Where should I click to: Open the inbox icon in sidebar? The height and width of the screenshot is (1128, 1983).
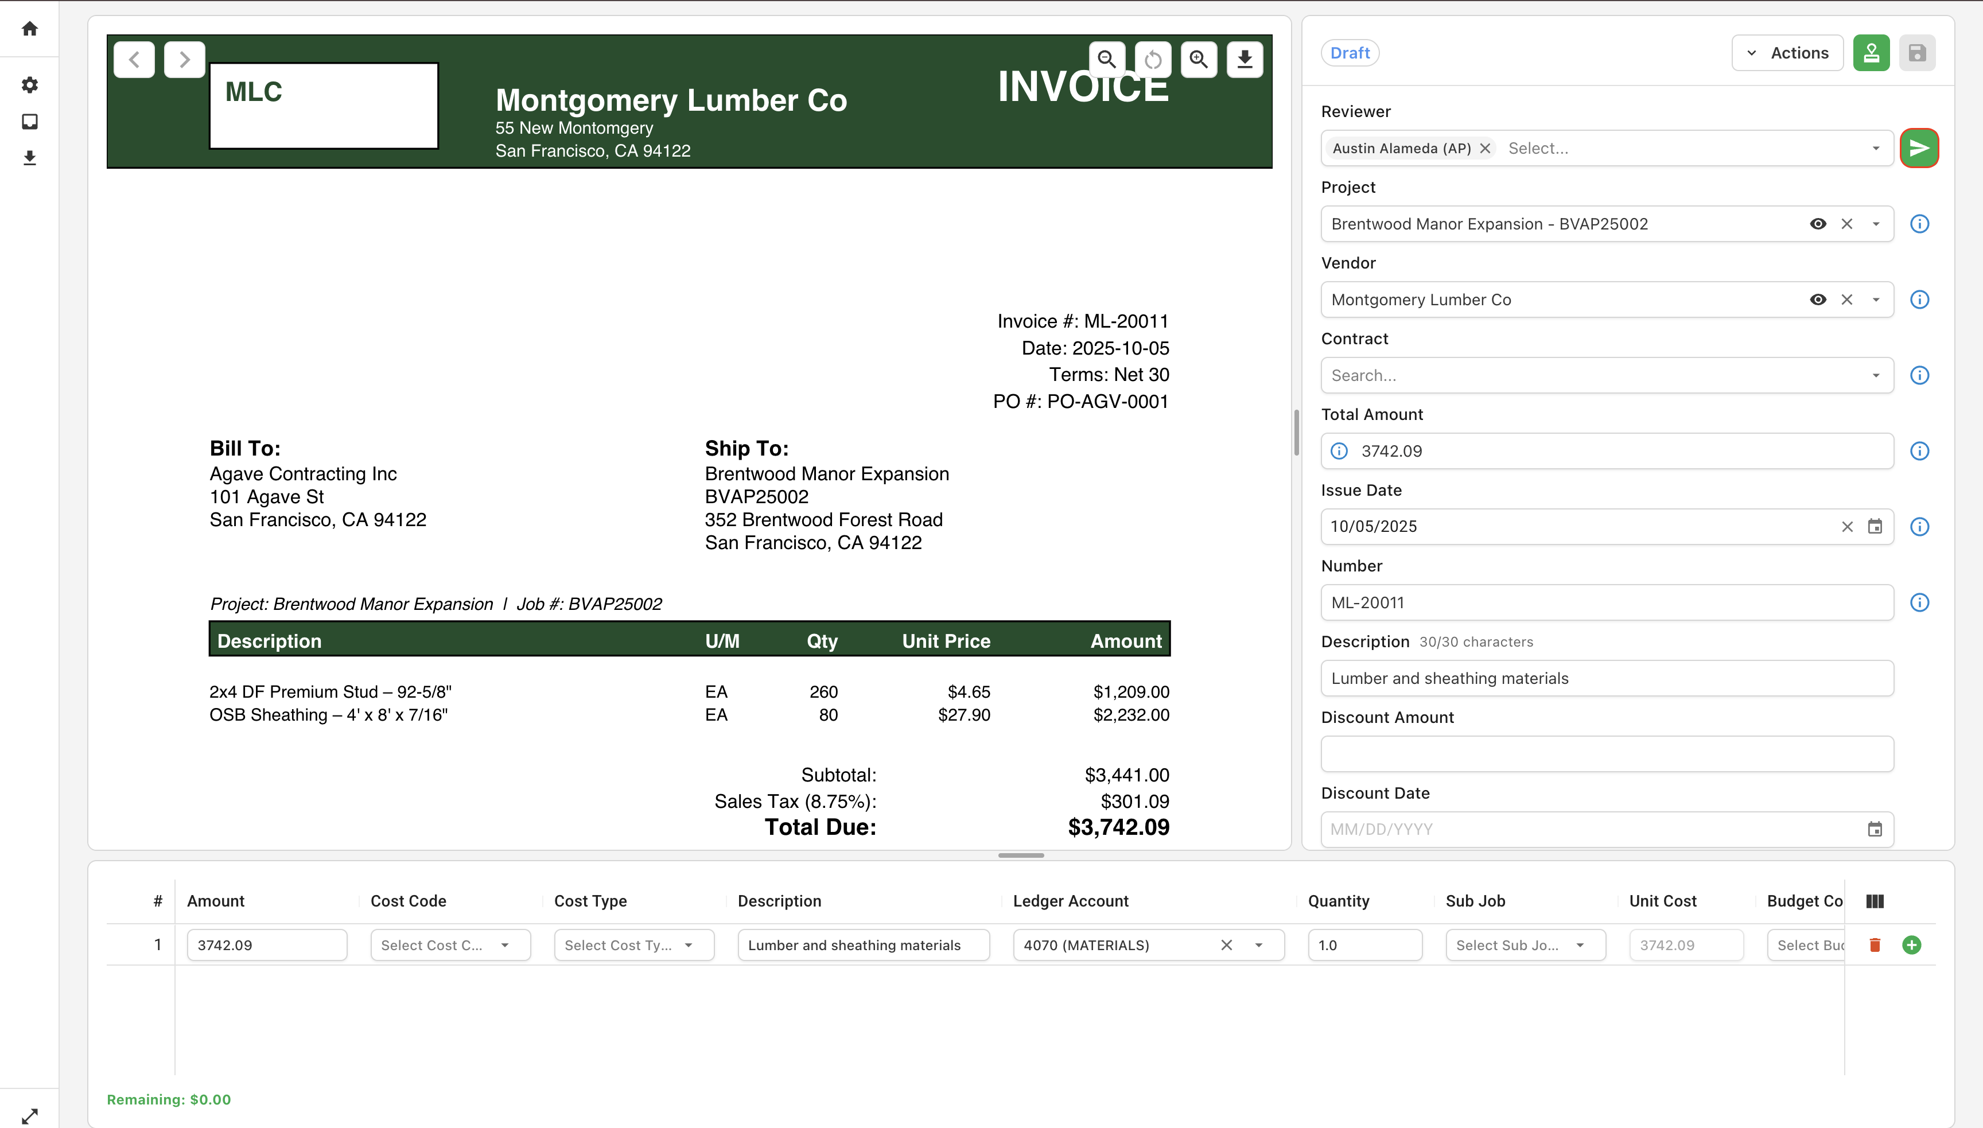click(x=29, y=122)
